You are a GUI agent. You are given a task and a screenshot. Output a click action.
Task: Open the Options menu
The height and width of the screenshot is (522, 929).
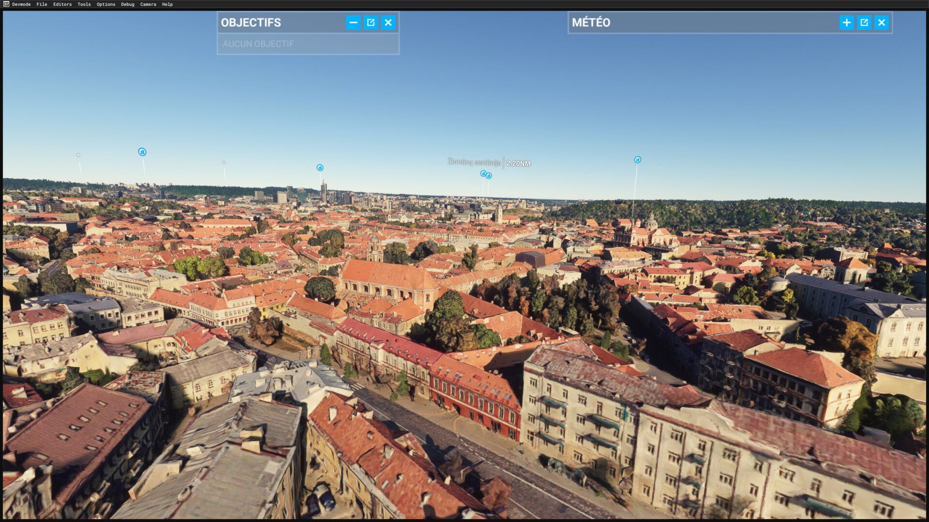click(106, 4)
